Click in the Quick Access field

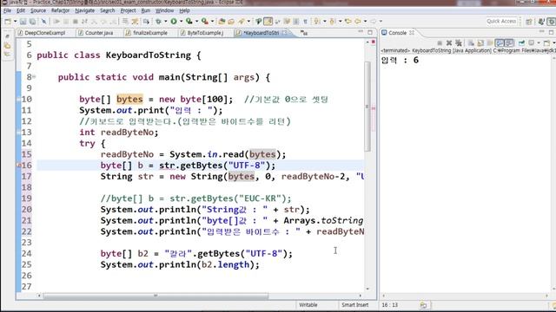[501, 21]
